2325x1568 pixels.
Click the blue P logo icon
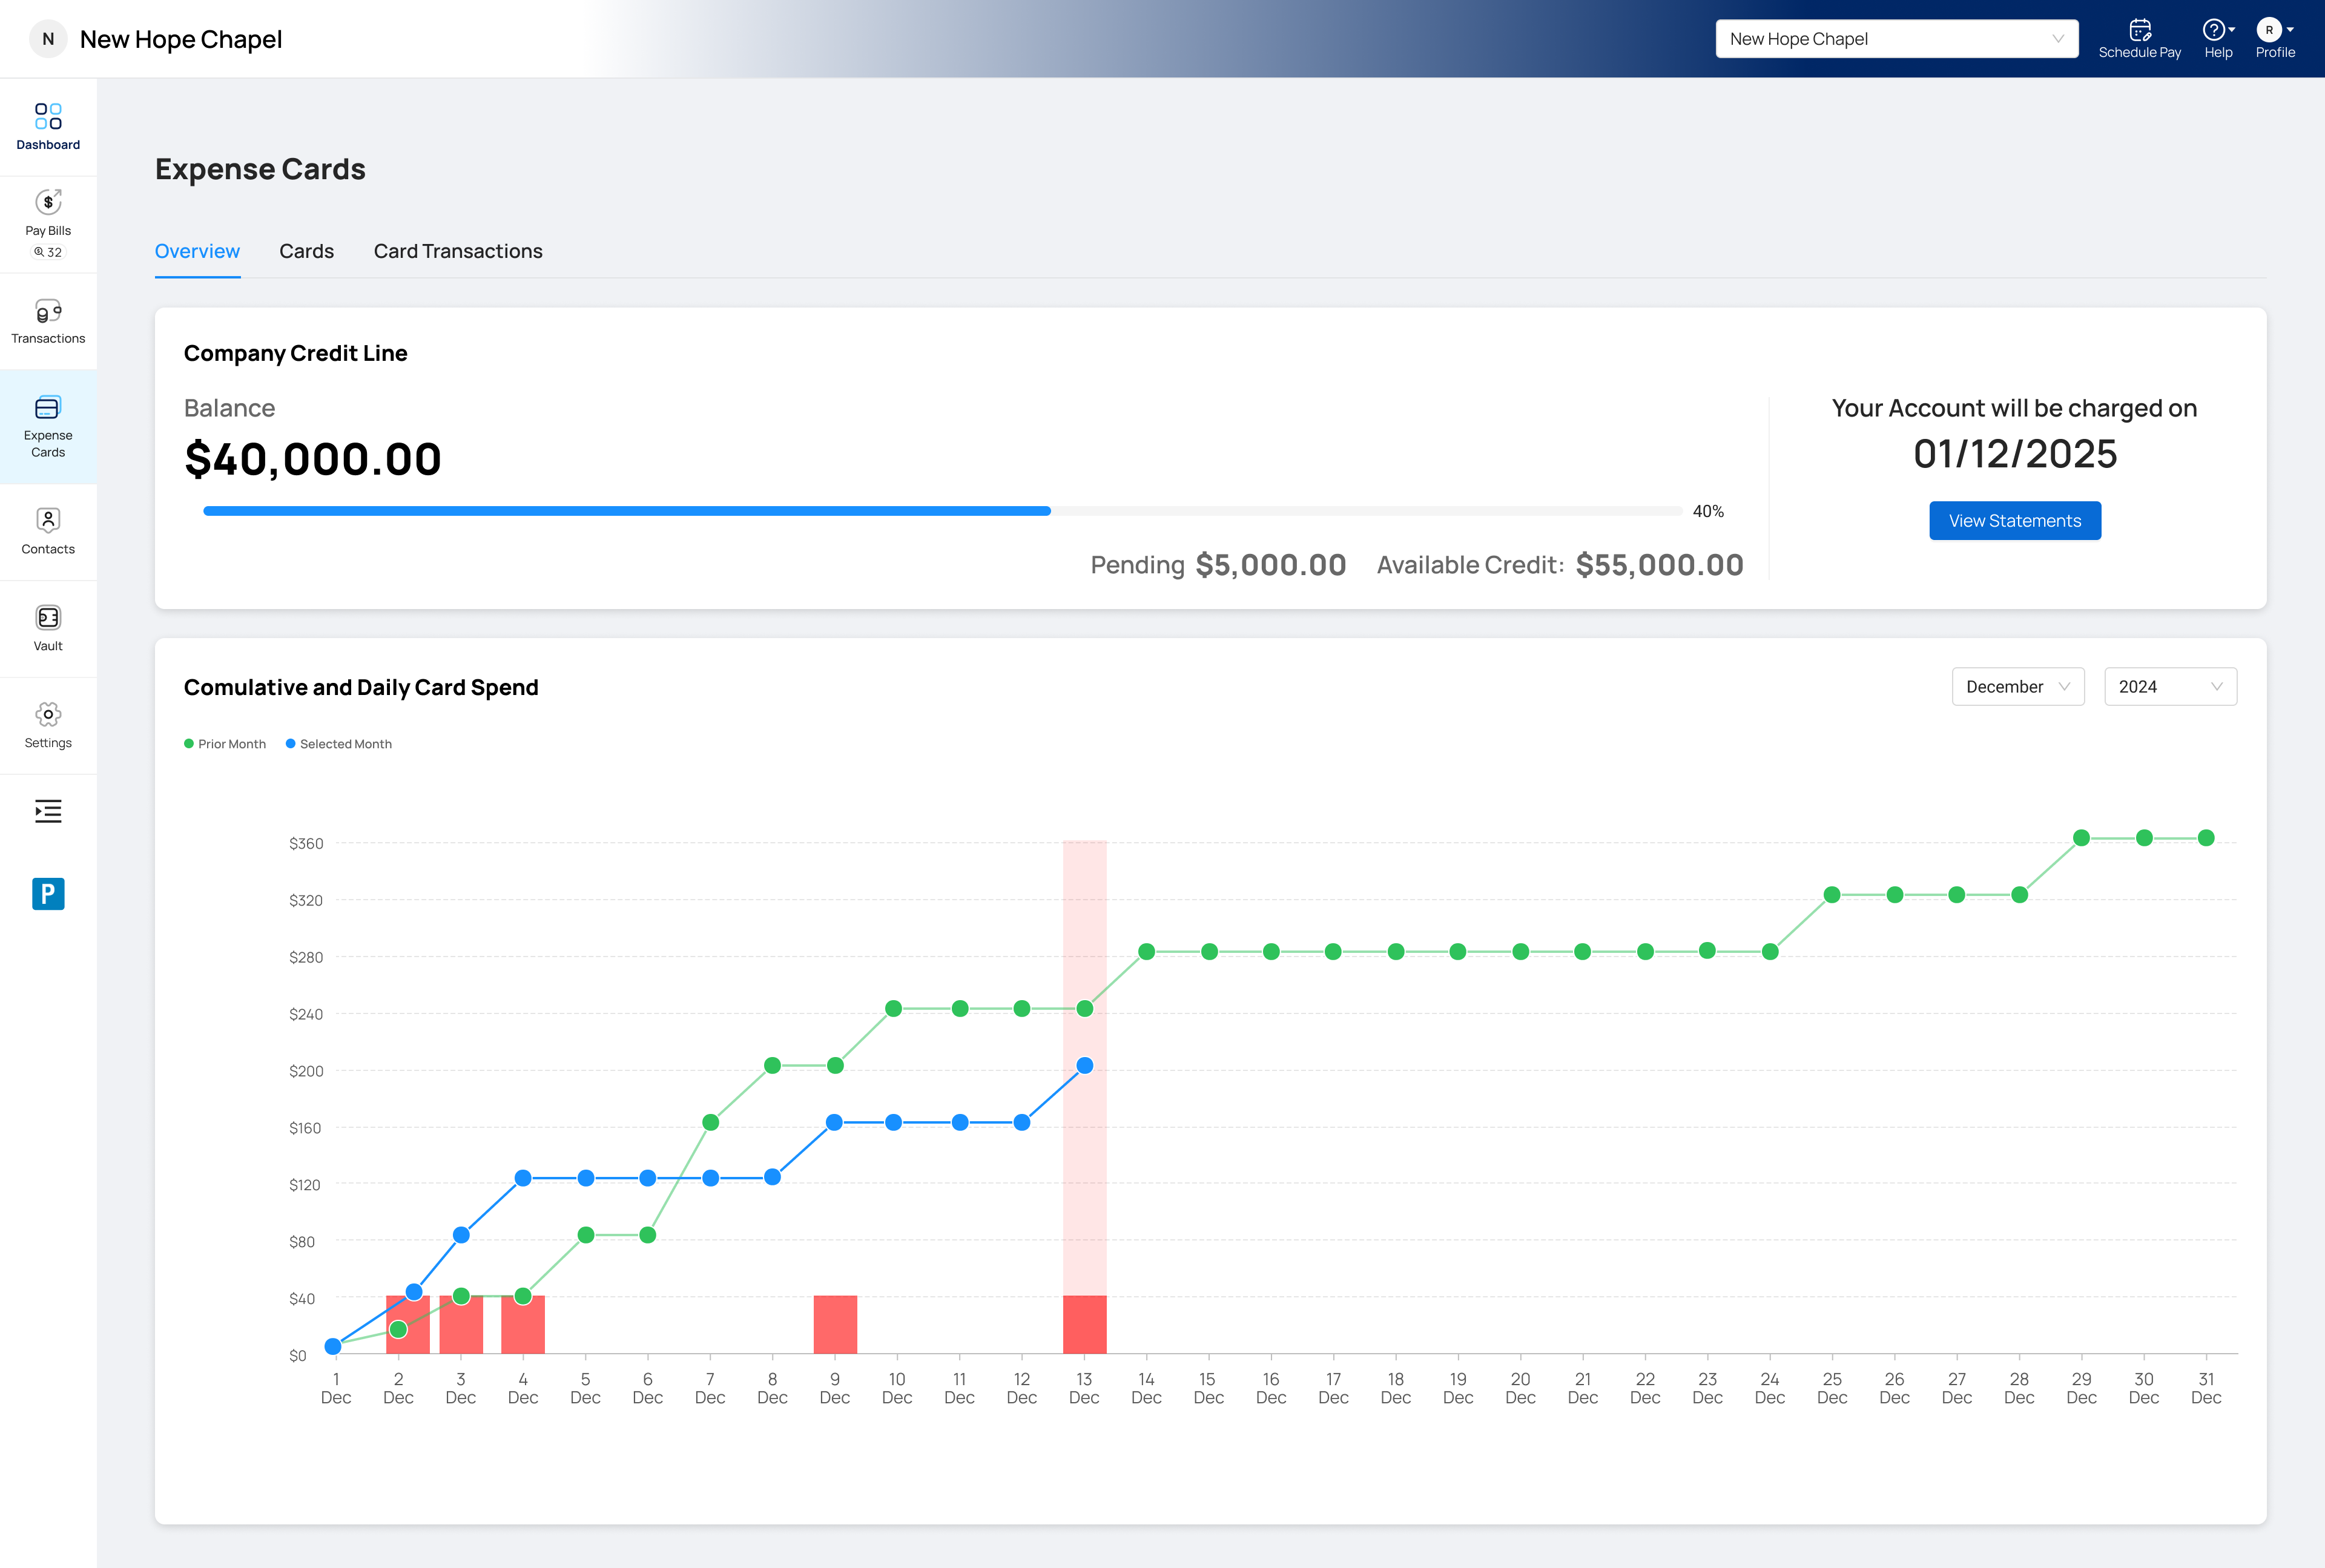click(48, 894)
